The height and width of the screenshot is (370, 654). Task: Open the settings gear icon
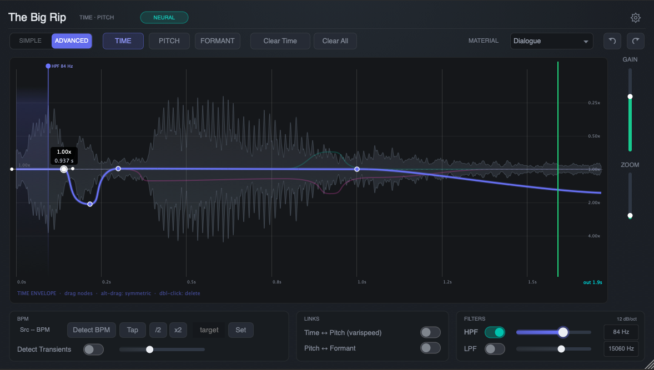(635, 18)
